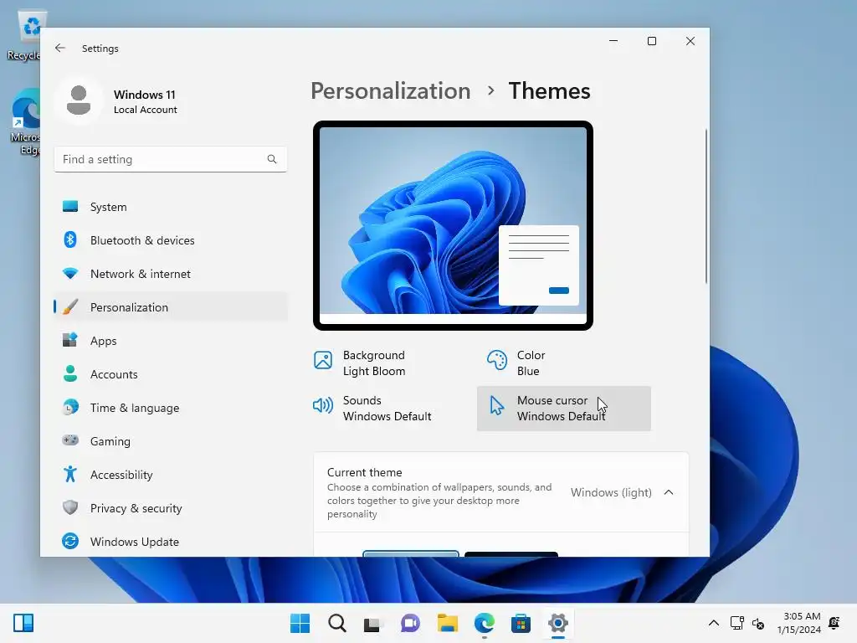Open Chat app on taskbar
This screenshot has height=643, width=857.
pyautogui.click(x=410, y=623)
